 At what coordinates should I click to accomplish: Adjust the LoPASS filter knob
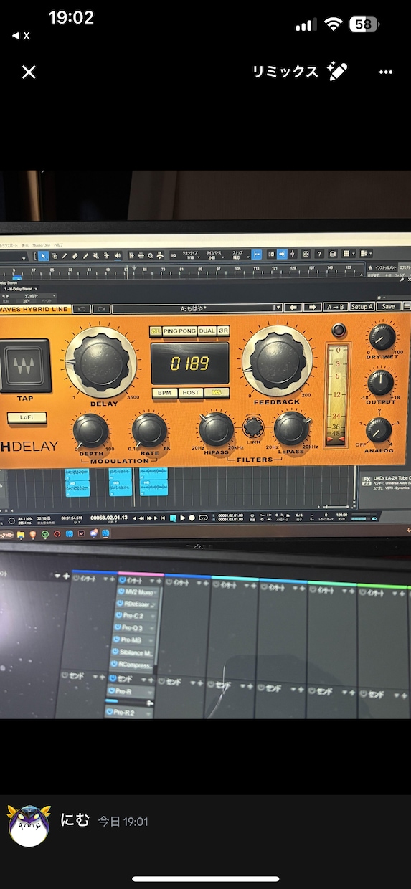(292, 427)
